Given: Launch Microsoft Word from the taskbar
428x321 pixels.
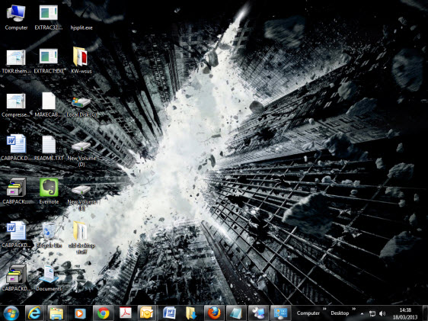Looking at the screenshot, I should point(169,313).
